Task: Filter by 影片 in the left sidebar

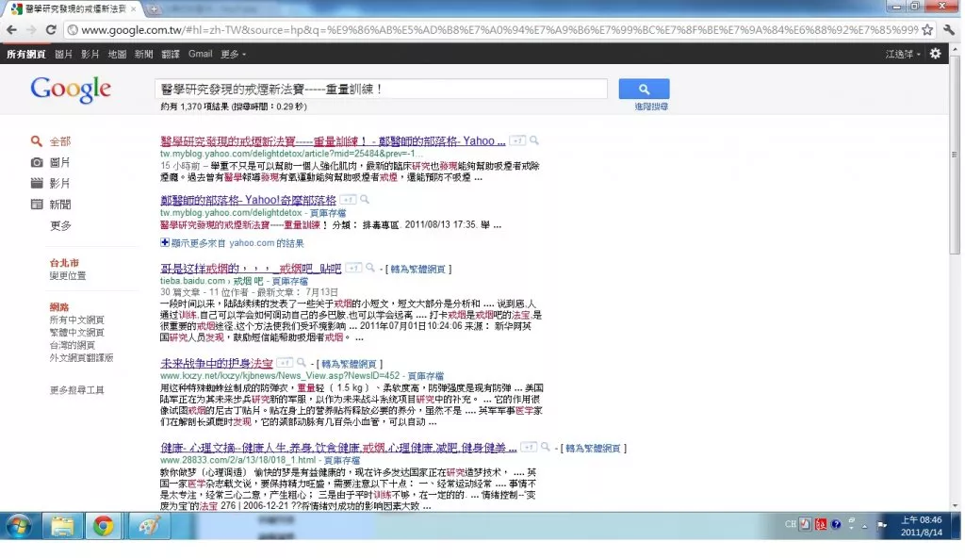Action: coord(59,184)
